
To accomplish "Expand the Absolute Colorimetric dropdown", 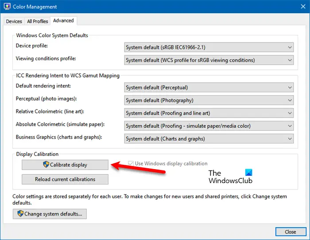I will coord(209,126).
